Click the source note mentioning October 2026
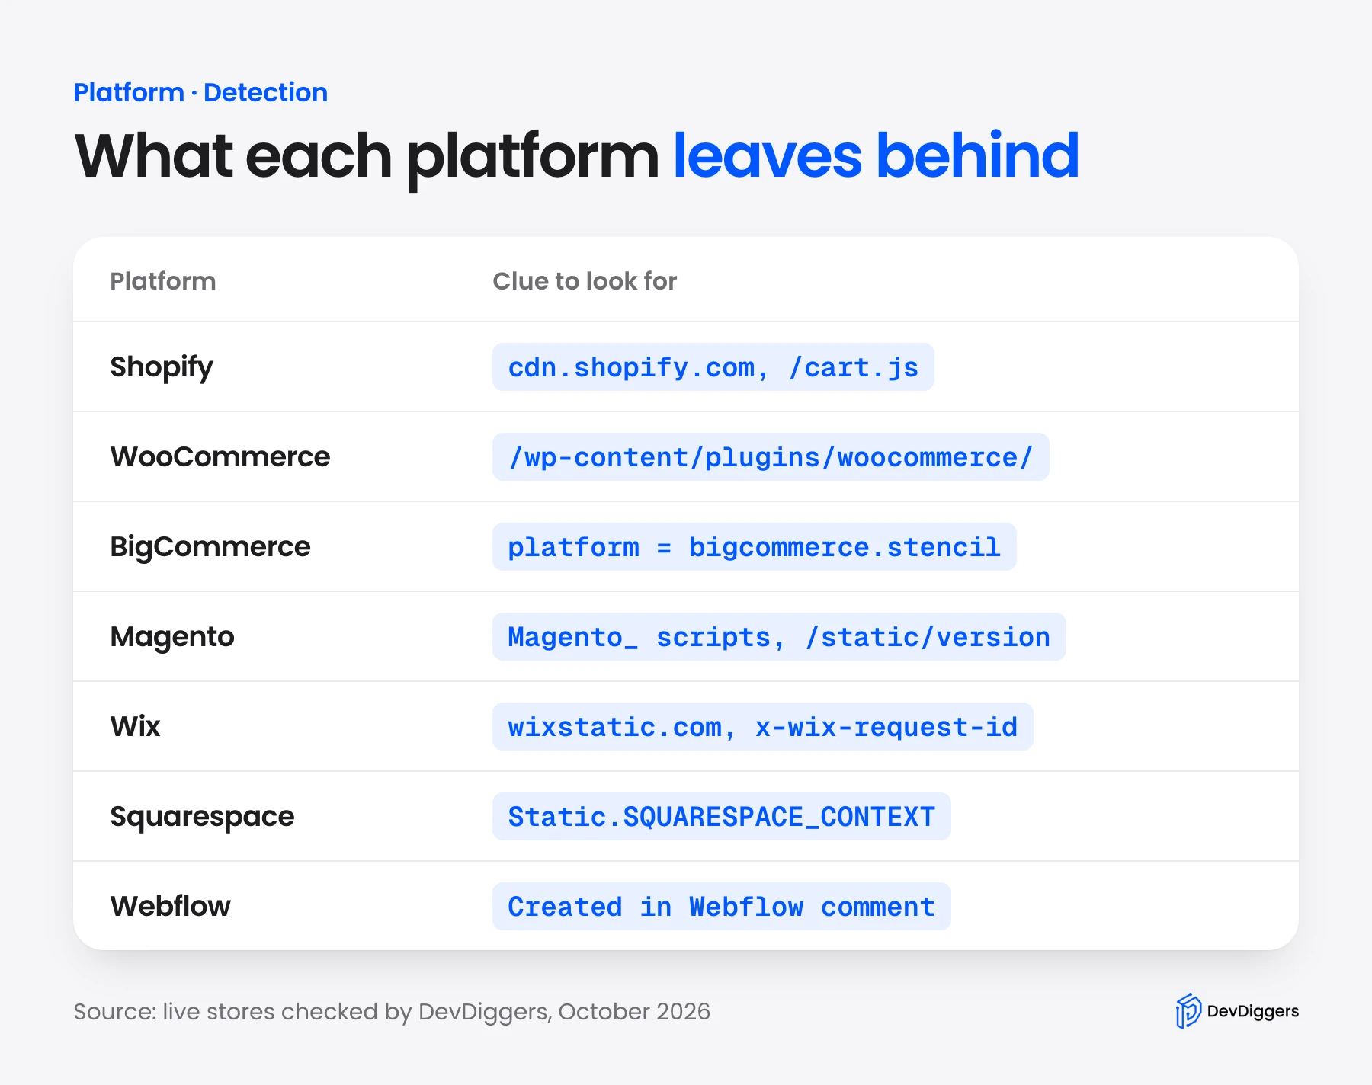Screen dimensions: 1372x1085 392,1011
